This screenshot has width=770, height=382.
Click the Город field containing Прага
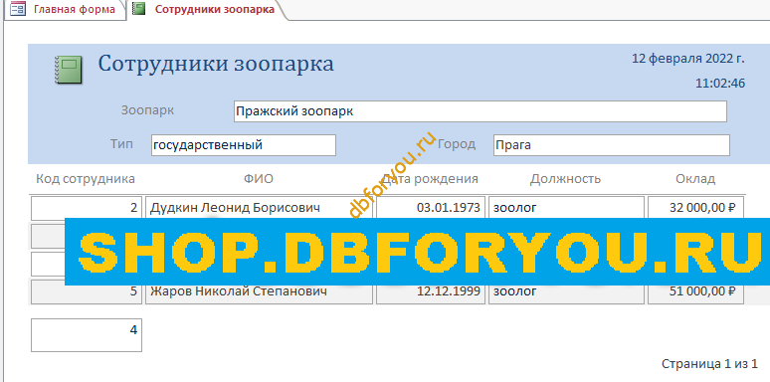coord(612,145)
